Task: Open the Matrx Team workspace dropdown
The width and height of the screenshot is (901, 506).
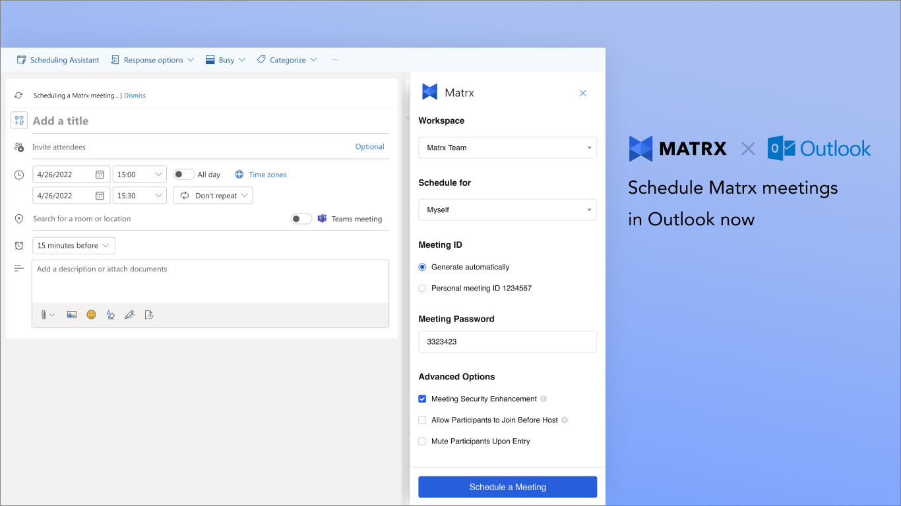Action: [x=507, y=148]
